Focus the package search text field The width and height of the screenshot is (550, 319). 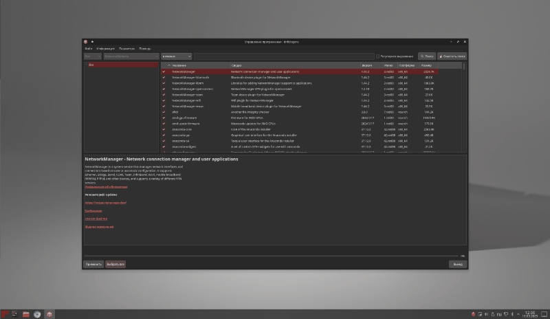pyautogui.click(x=284, y=56)
